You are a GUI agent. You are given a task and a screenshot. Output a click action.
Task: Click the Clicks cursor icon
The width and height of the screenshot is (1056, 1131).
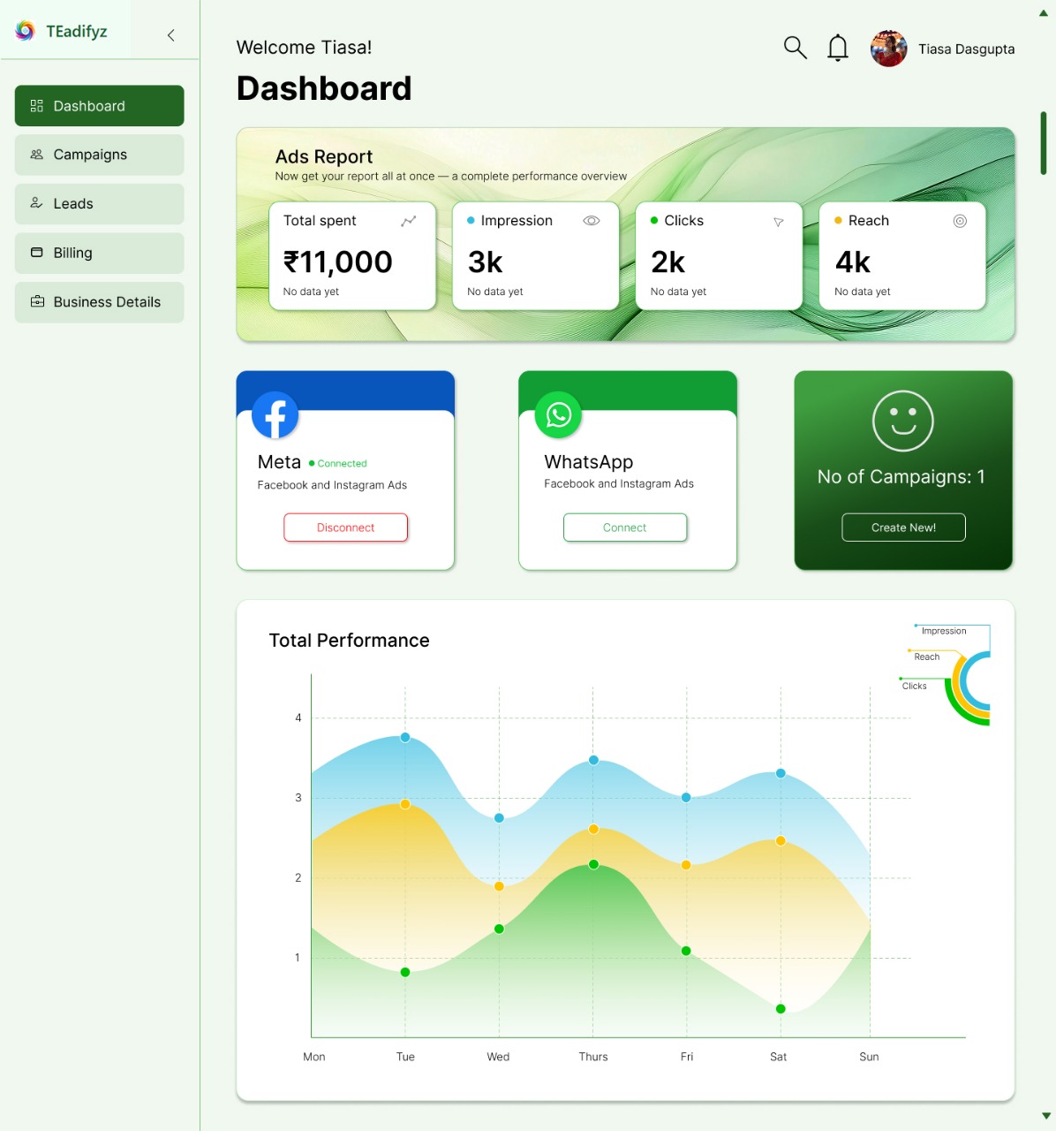[778, 222]
